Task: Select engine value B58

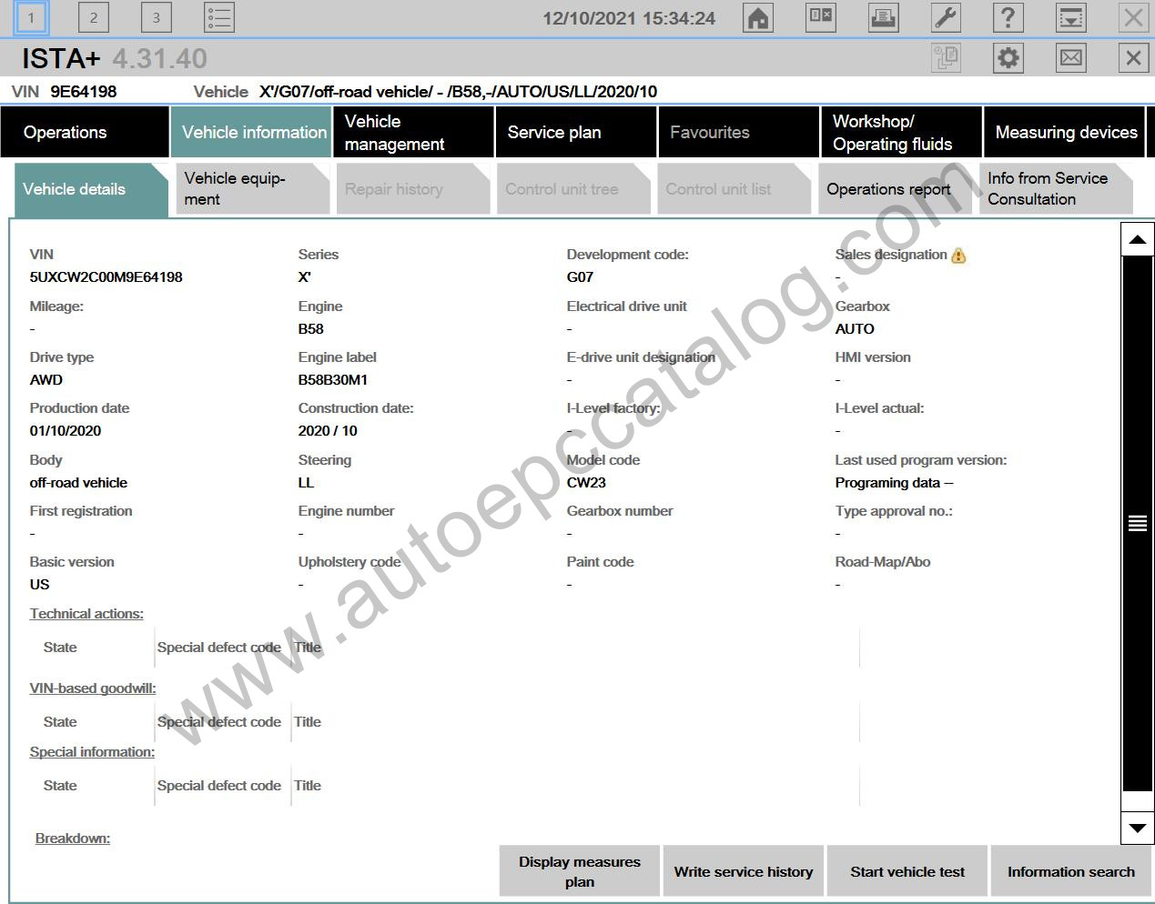Action: point(310,329)
